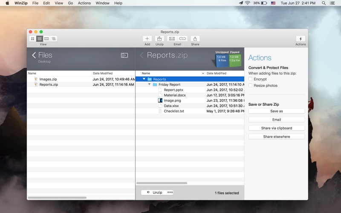Toggle the file pane sidebar icon

124,55
